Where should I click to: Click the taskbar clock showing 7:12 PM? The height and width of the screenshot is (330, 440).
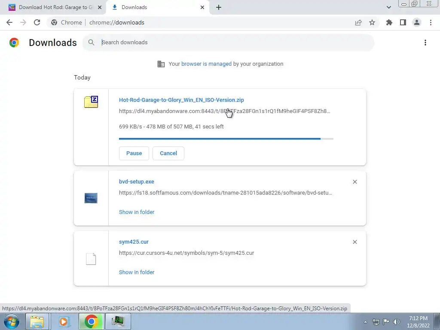click(418, 322)
